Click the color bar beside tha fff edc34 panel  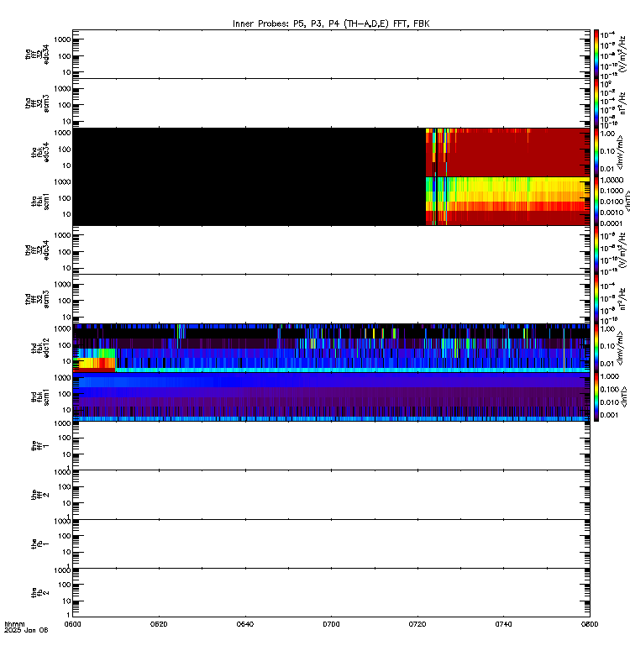596,54
